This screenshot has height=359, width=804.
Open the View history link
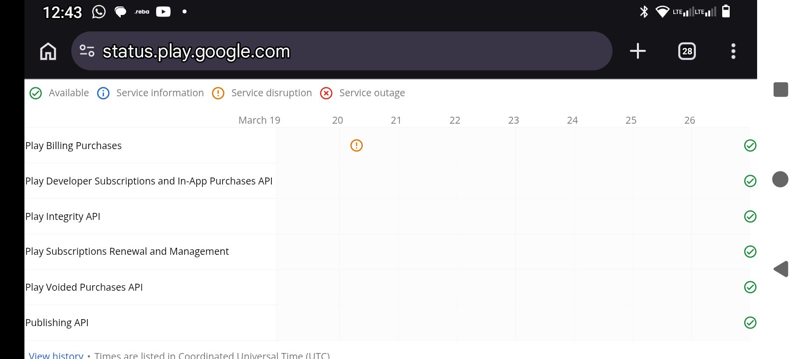56,355
